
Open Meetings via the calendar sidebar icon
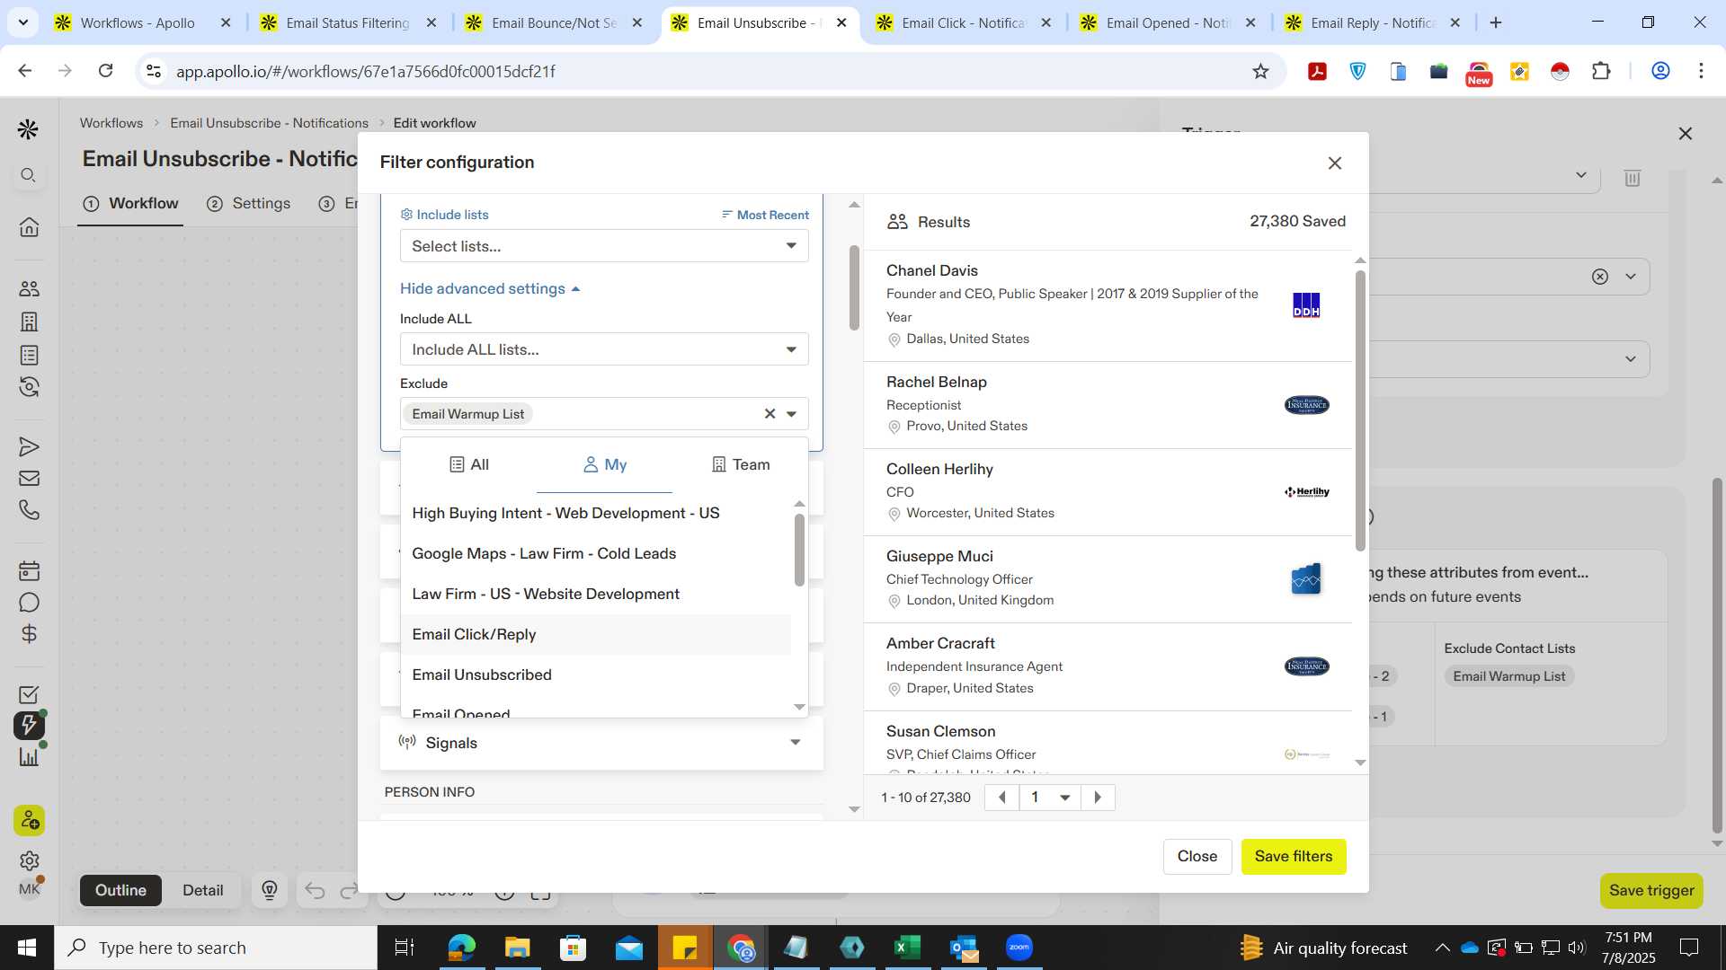[x=29, y=570]
